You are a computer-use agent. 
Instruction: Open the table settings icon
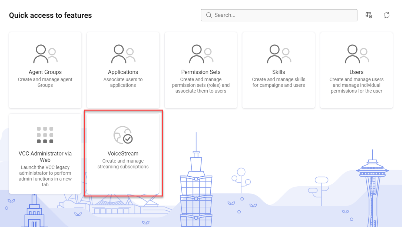(369, 15)
